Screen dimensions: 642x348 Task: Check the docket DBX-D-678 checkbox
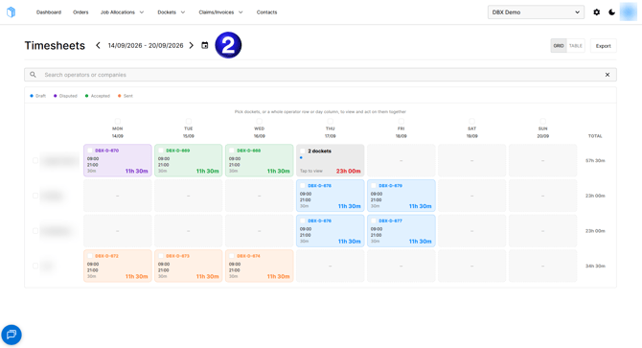tap(303, 186)
